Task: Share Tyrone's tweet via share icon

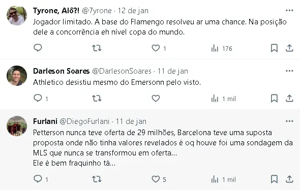Action: pyautogui.click(x=289, y=48)
